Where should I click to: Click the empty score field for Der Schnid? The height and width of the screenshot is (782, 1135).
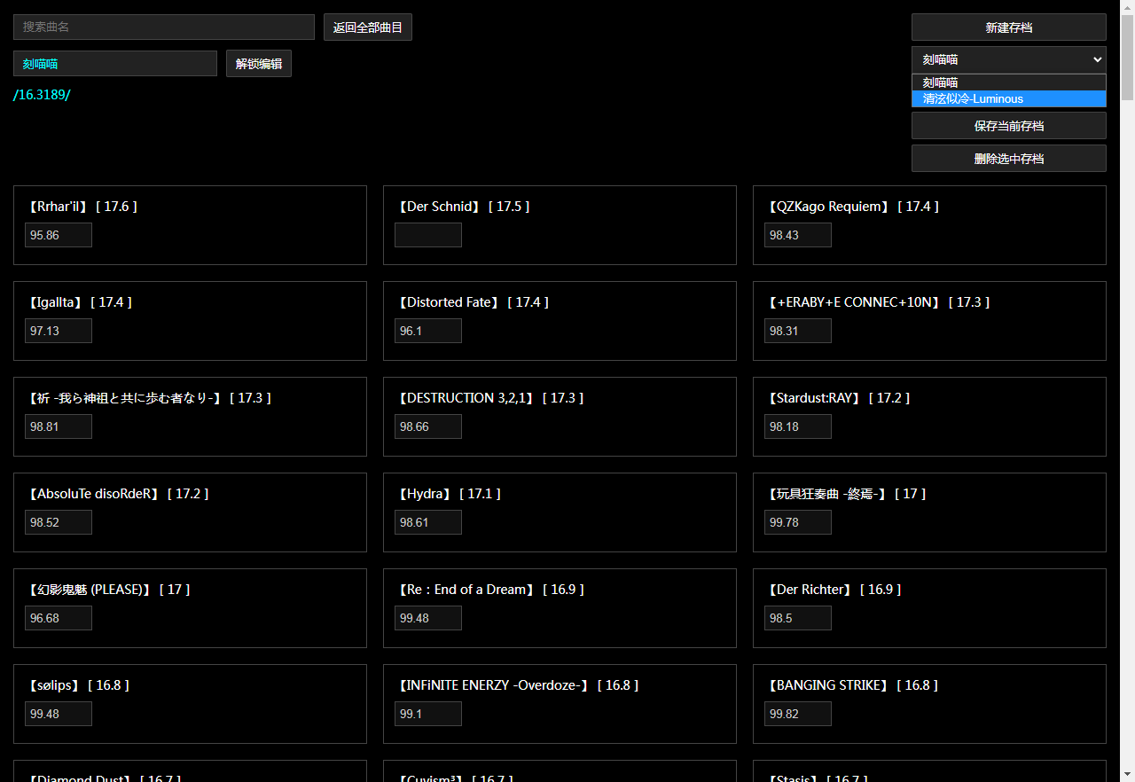[x=428, y=235]
